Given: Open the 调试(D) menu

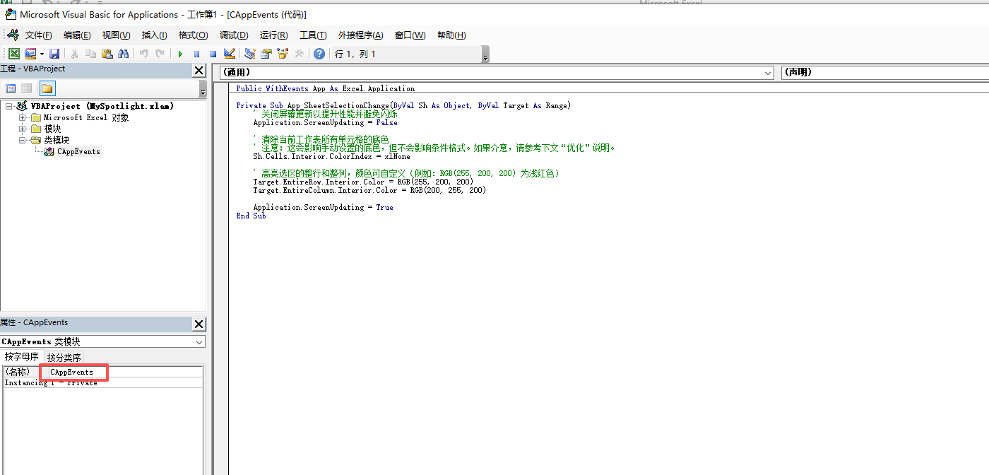Looking at the screenshot, I should pyautogui.click(x=234, y=35).
